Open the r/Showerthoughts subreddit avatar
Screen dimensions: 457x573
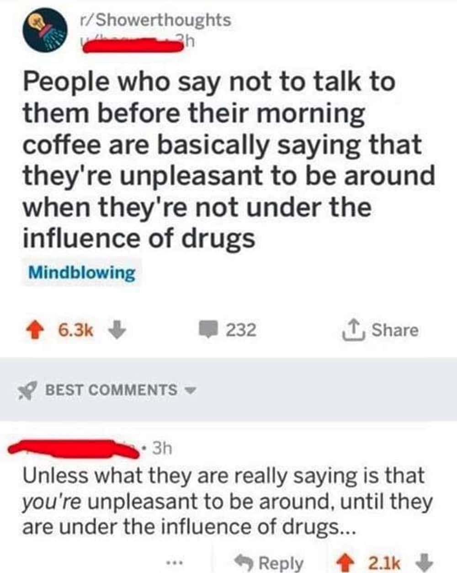[46, 32]
